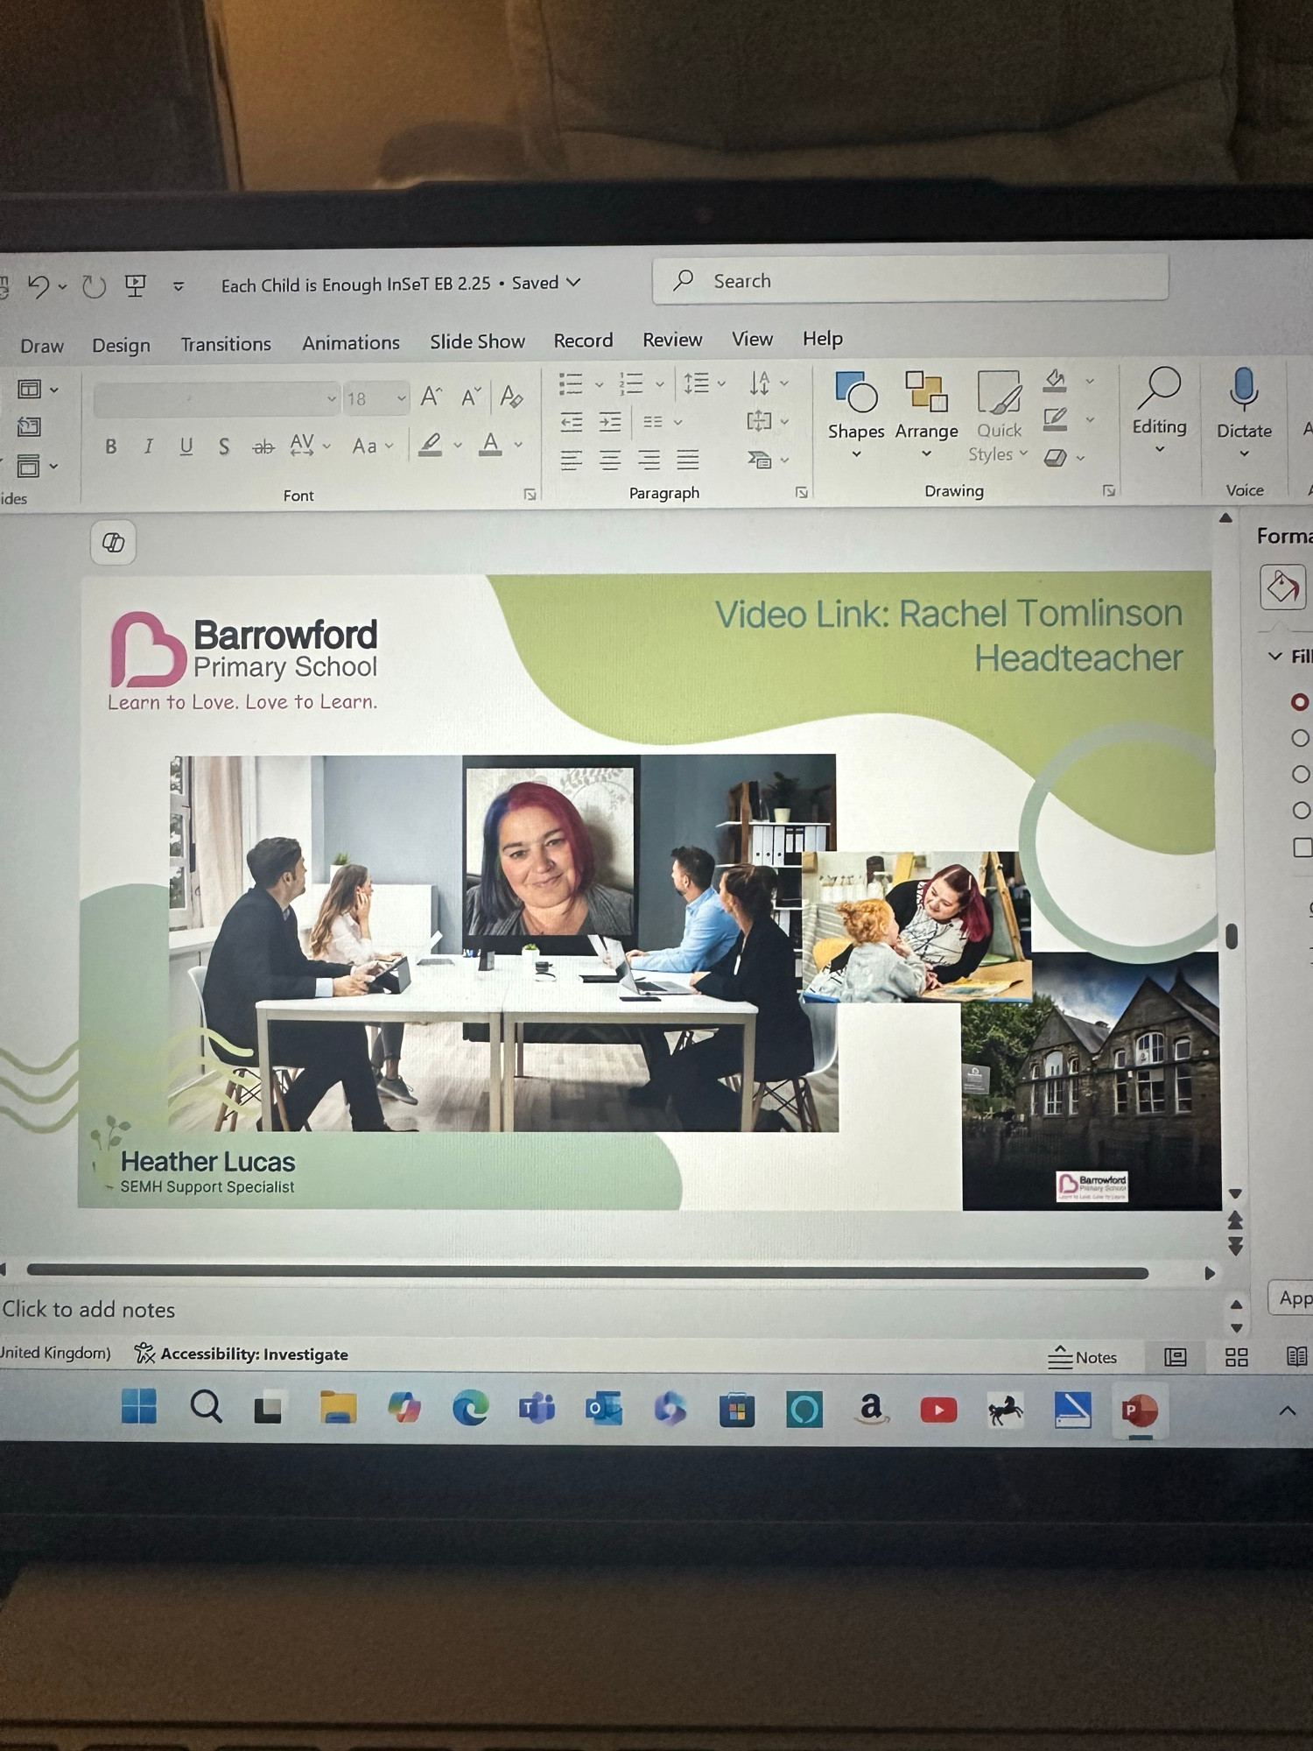Click Text Direction icon

[760, 383]
